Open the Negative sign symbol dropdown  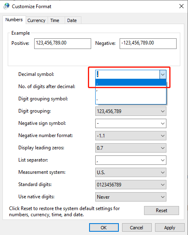131,124
